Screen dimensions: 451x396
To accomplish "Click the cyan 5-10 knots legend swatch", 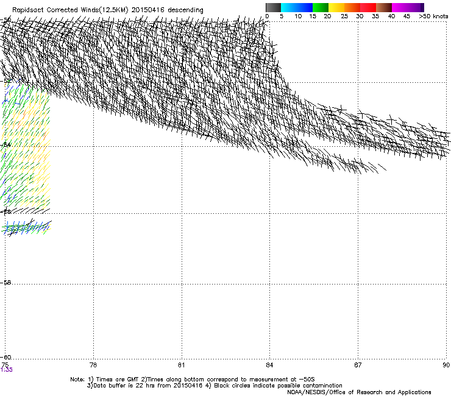I will pos(289,7).
